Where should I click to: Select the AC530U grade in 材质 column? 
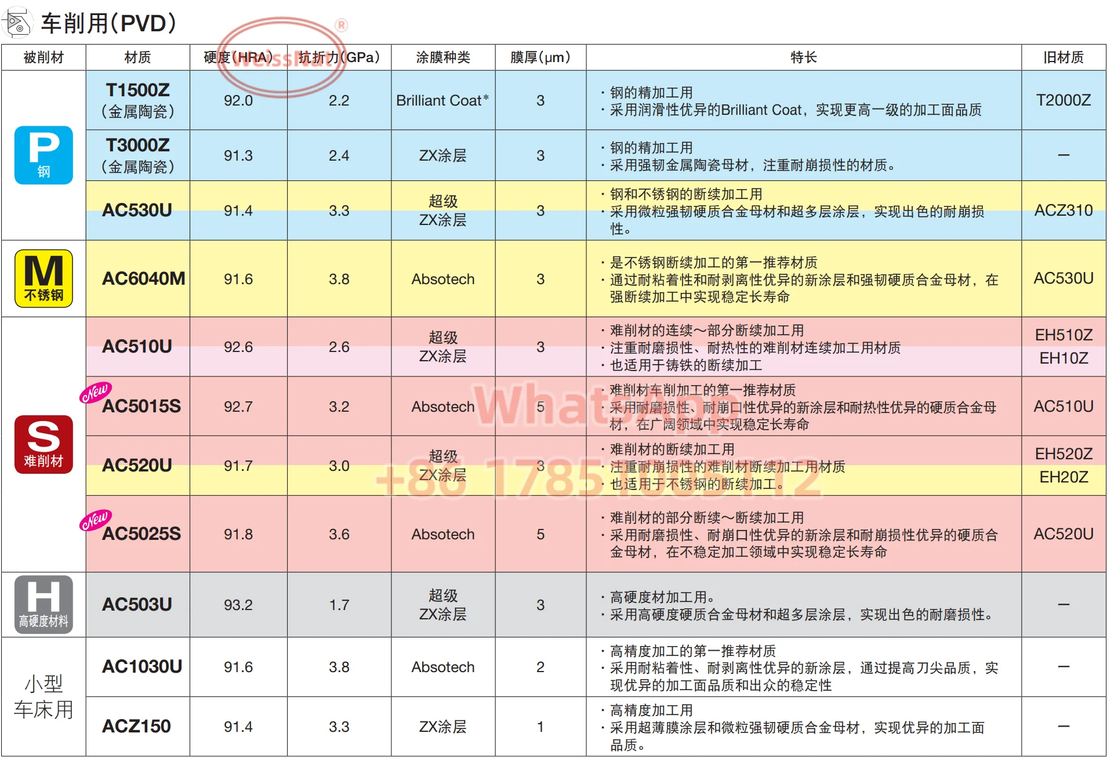pos(137,210)
